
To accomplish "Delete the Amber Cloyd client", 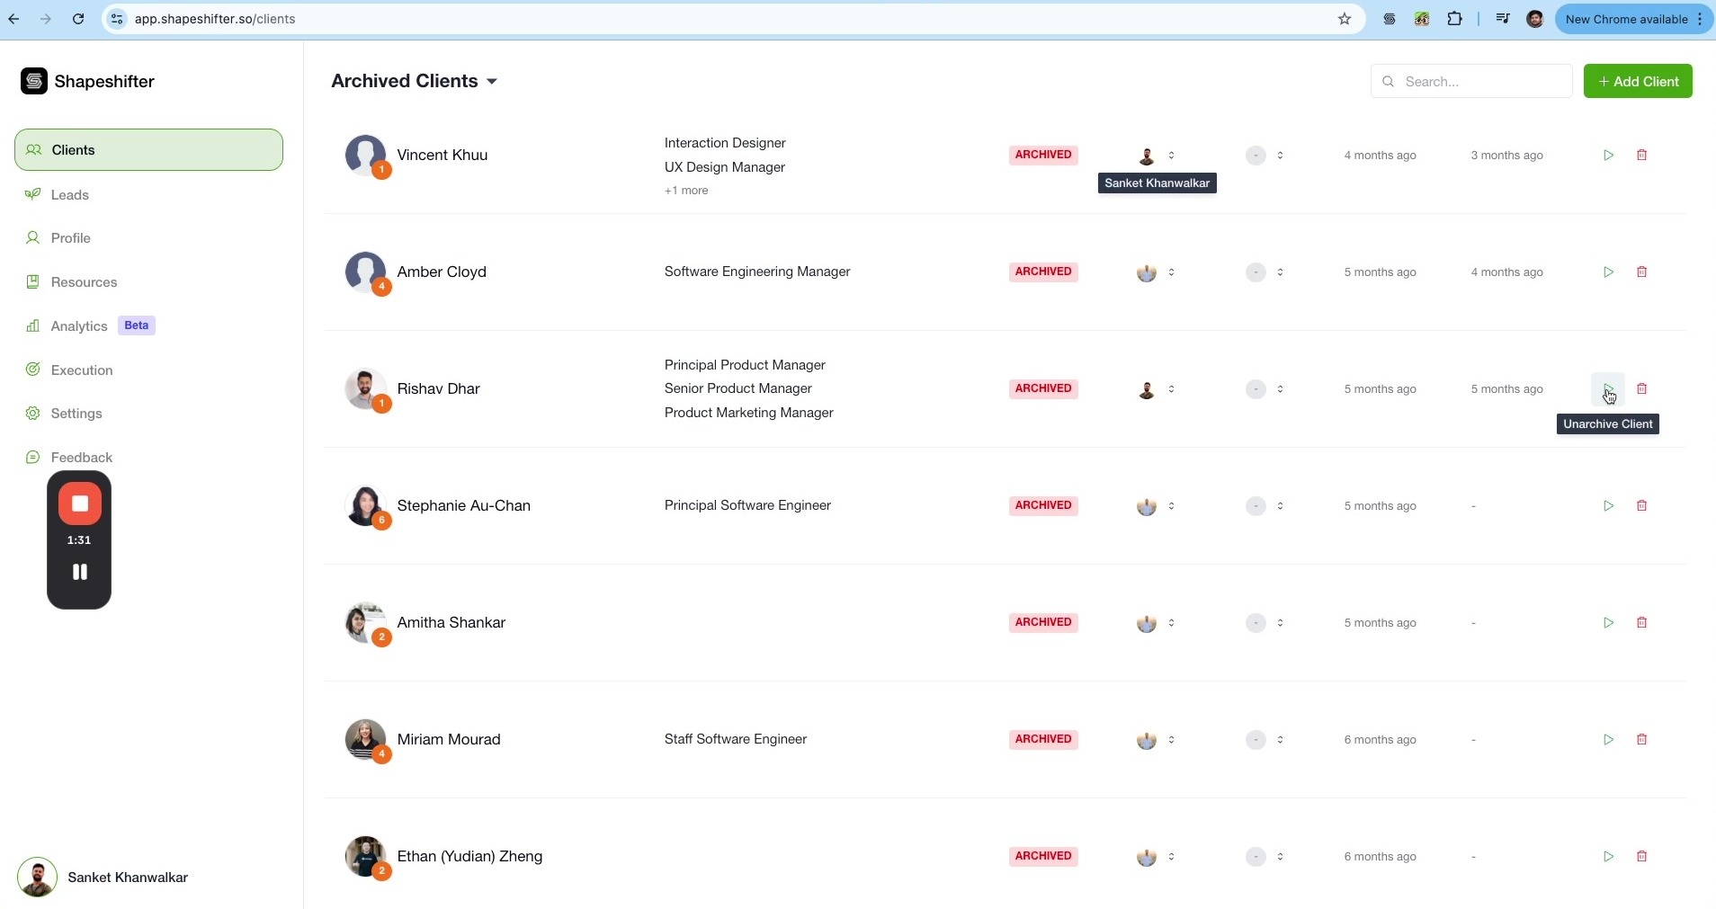I will tap(1641, 272).
